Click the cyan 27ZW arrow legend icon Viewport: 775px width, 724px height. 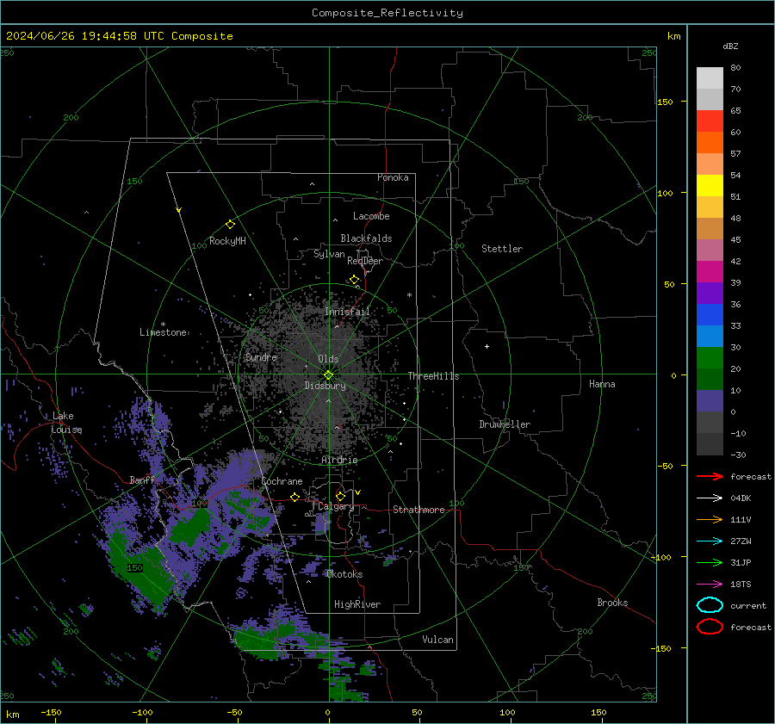pos(710,541)
